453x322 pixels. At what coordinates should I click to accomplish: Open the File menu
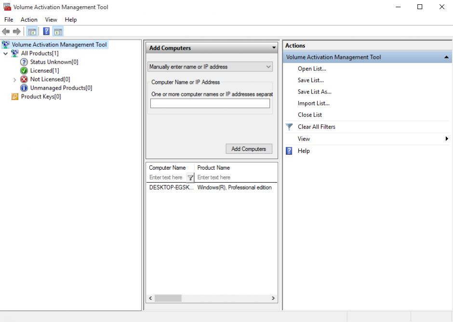(9, 20)
